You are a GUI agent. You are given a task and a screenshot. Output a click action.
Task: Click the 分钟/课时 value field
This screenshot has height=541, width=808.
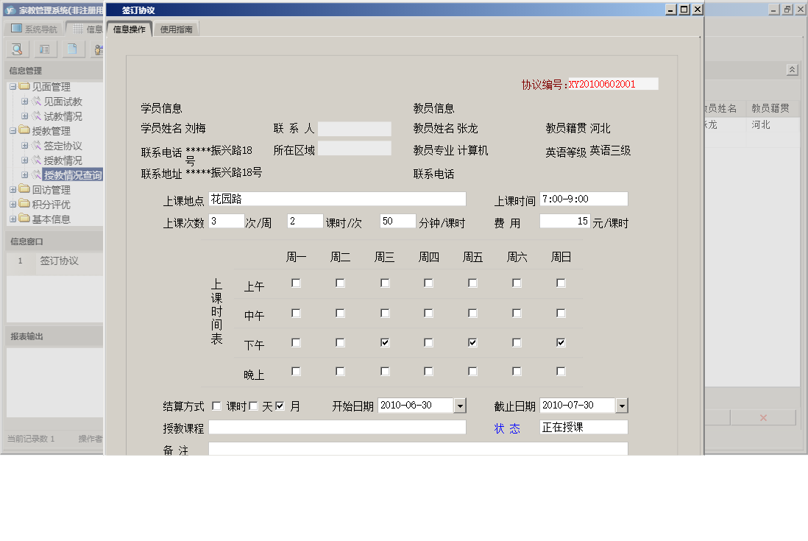click(x=398, y=221)
